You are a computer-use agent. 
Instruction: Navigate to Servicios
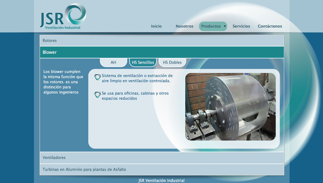(x=241, y=26)
